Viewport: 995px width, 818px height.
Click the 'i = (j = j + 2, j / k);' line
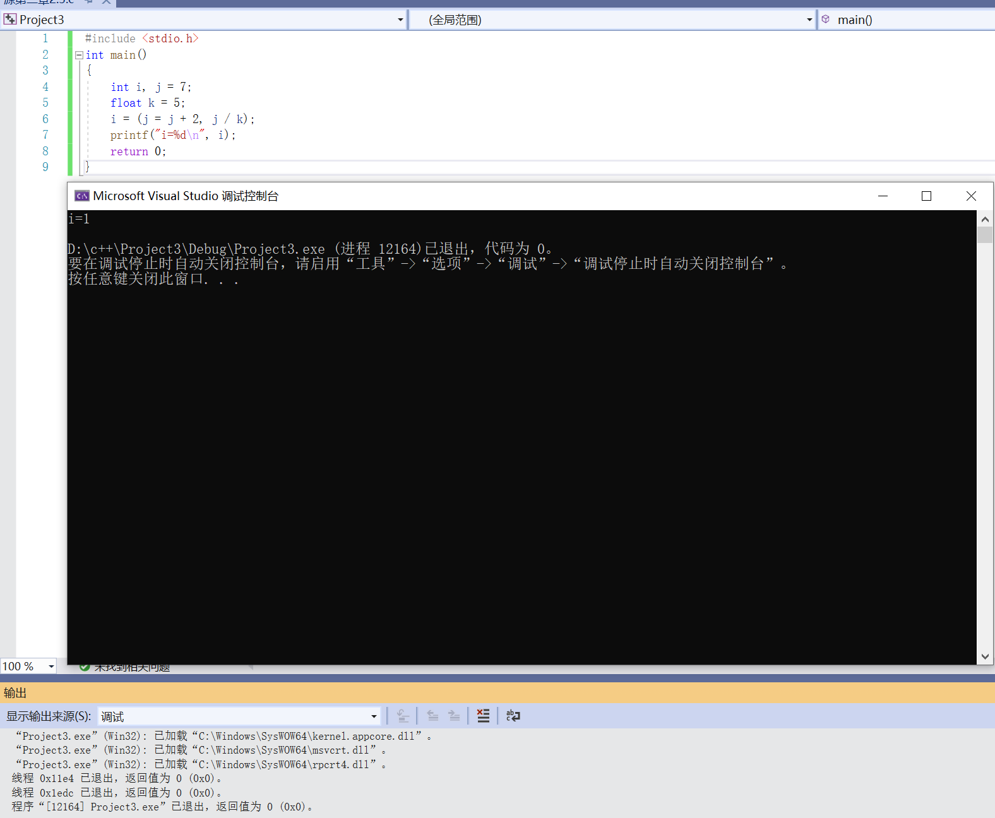pyautogui.click(x=182, y=119)
